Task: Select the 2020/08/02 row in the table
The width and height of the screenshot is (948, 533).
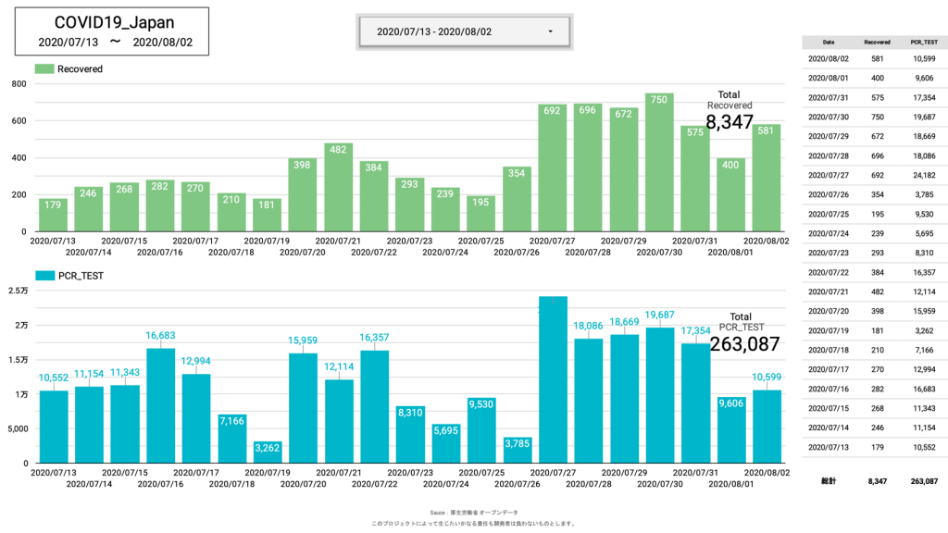Action: (x=875, y=58)
